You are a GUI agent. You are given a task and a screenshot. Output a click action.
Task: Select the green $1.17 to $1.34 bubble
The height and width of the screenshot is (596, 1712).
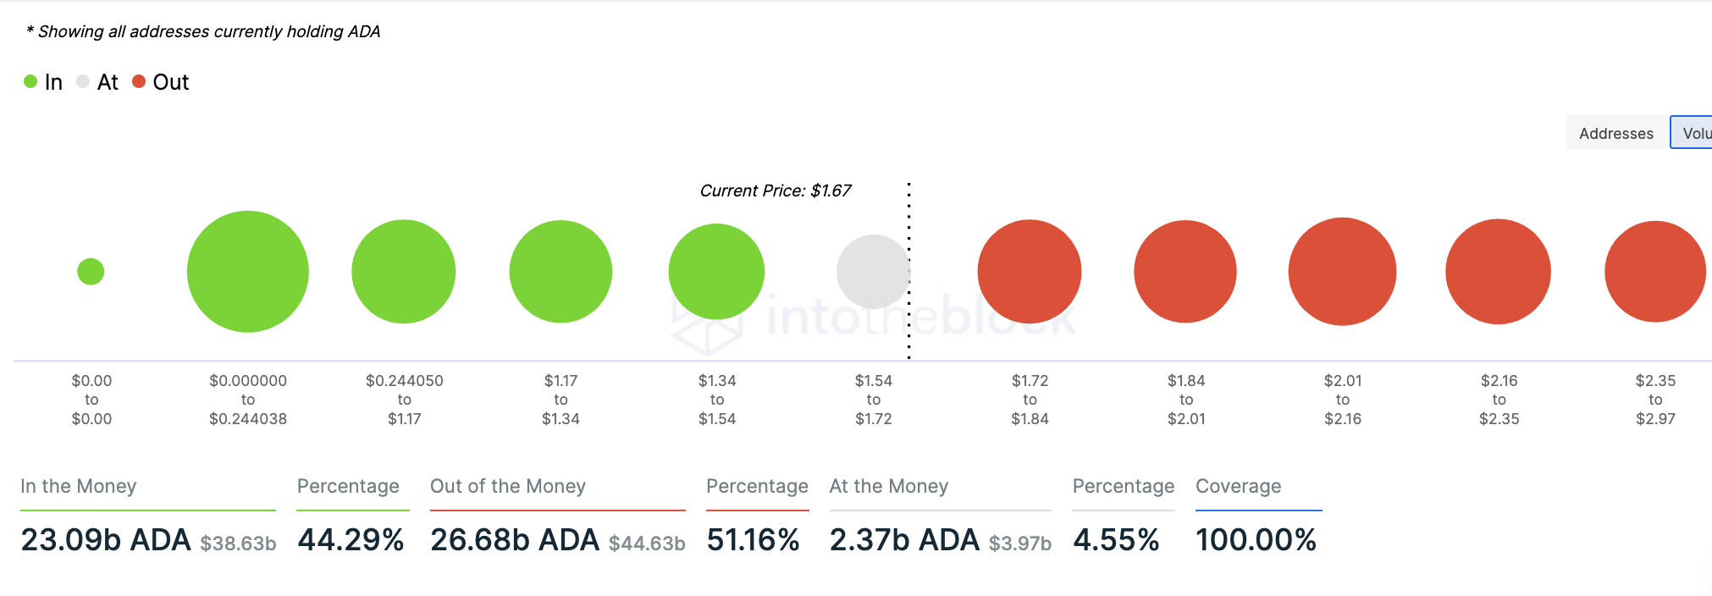561,272
